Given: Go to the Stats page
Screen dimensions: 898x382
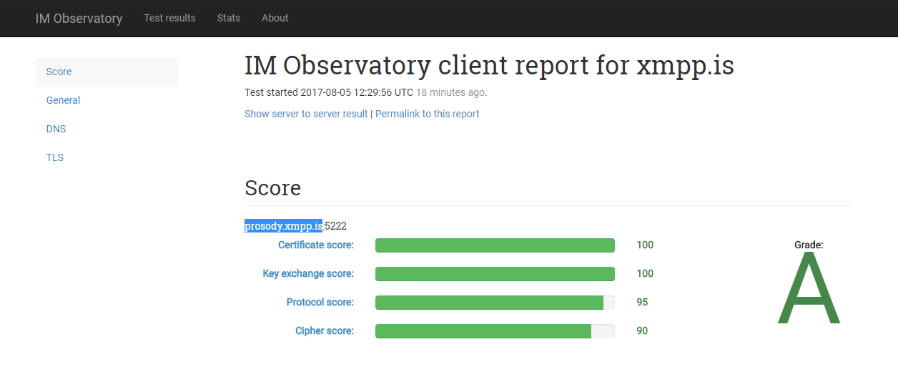Looking at the screenshot, I should [229, 18].
